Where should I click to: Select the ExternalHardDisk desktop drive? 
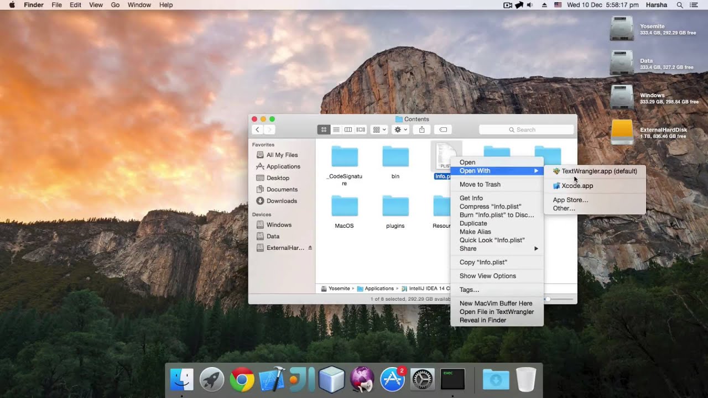pos(622,132)
